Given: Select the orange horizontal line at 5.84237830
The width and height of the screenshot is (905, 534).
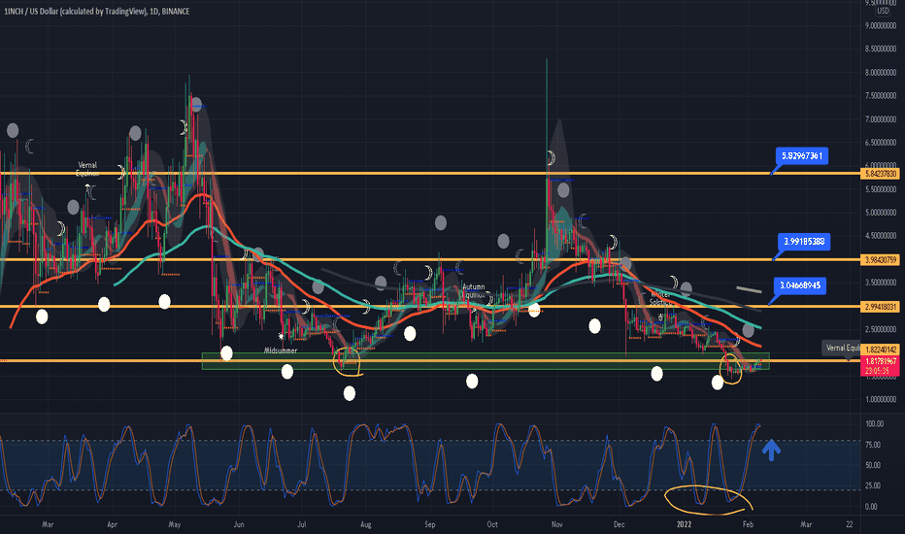Looking at the screenshot, I should [x=429, y=173].
